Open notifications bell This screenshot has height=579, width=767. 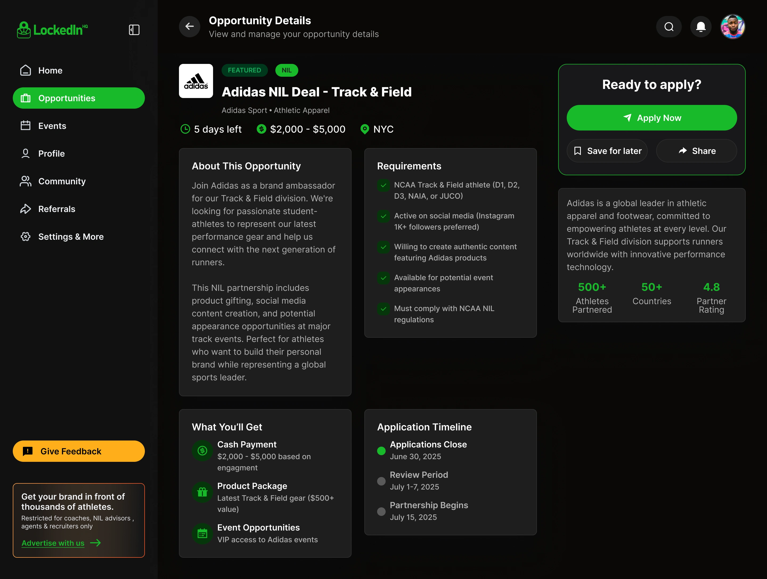pyautogui.click(x=701, y=26)
